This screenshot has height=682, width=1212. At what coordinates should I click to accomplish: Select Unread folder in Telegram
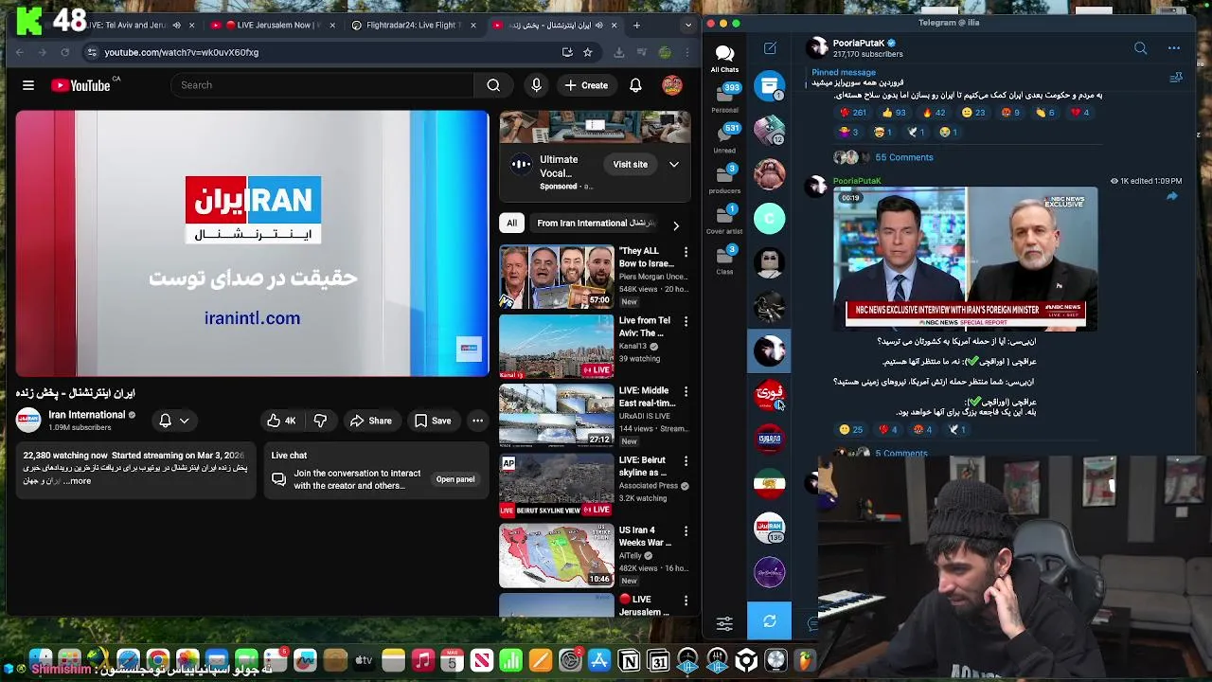724,137
